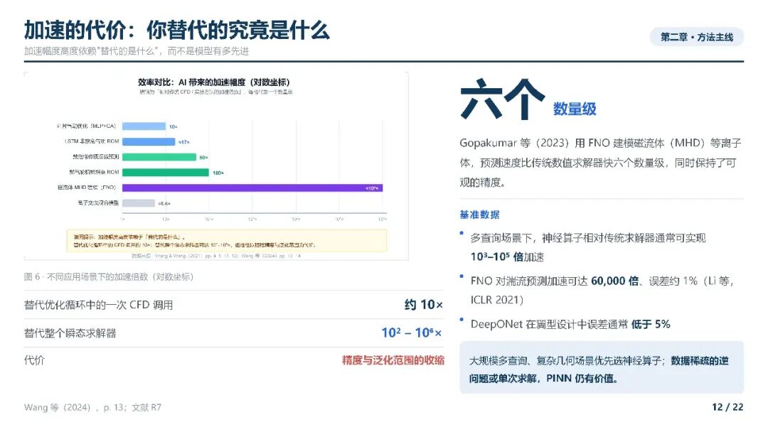Click the chart title '效率对比：AI 带来的加速幅度'
The height and width of the screenshot is (432, 768).
click(213, 82)
